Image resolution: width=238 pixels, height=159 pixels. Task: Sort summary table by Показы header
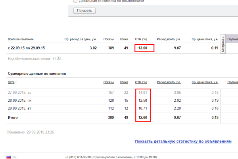(x=109, y=82)
